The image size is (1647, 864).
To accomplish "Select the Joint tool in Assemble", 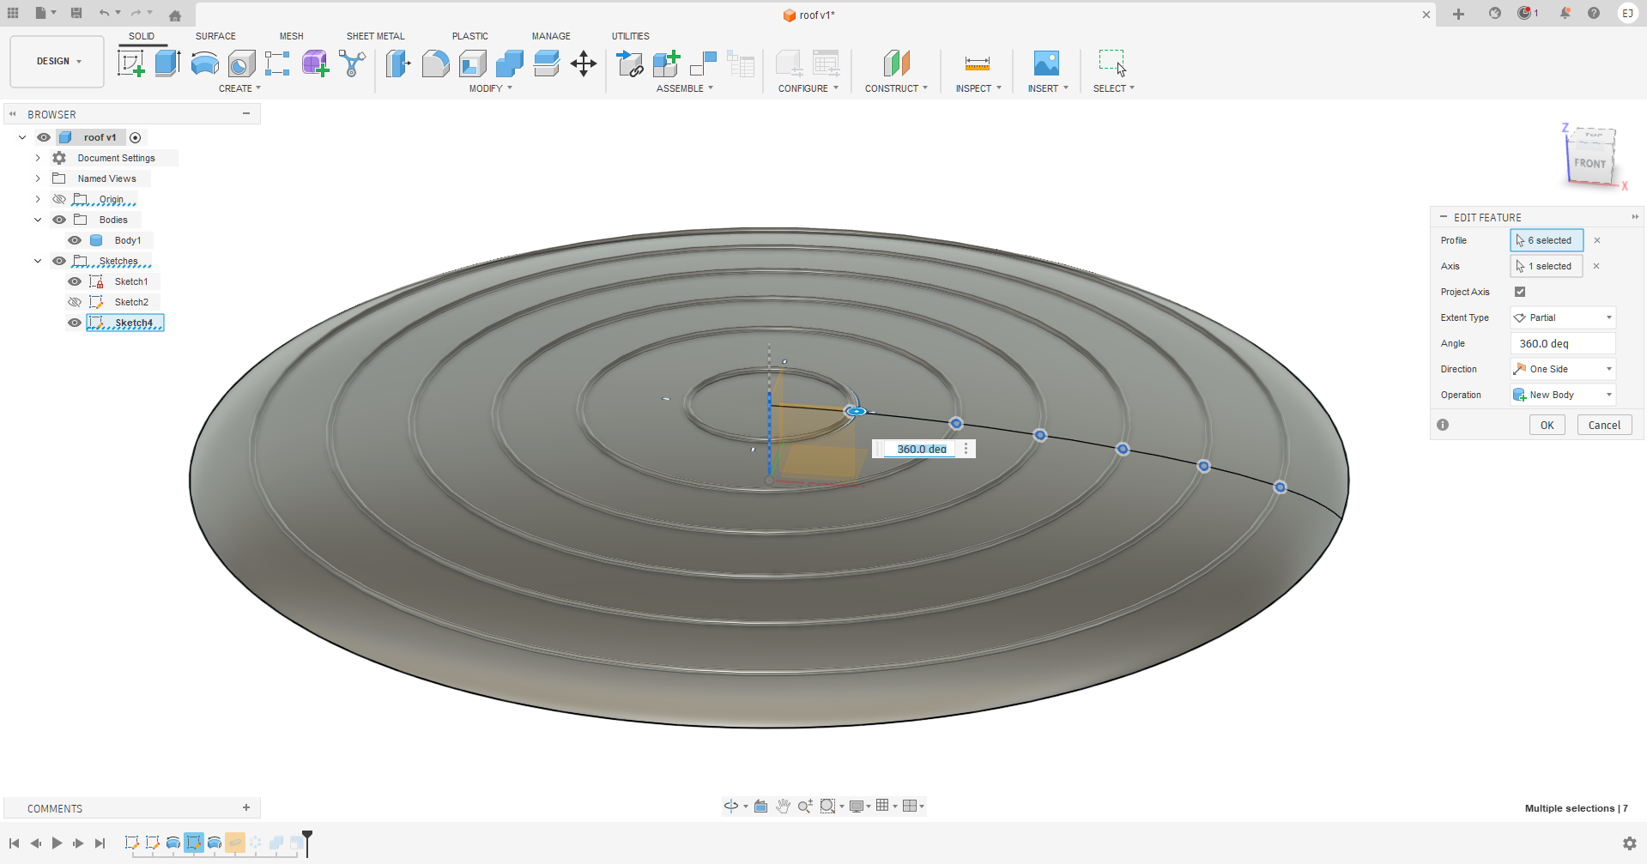I will (703, 63).
